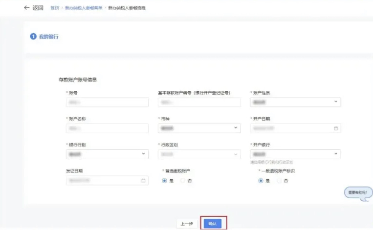Open the calendar icon in 开户日期 field
Viewport: 373px width, 230px height.
coord(336,128)
